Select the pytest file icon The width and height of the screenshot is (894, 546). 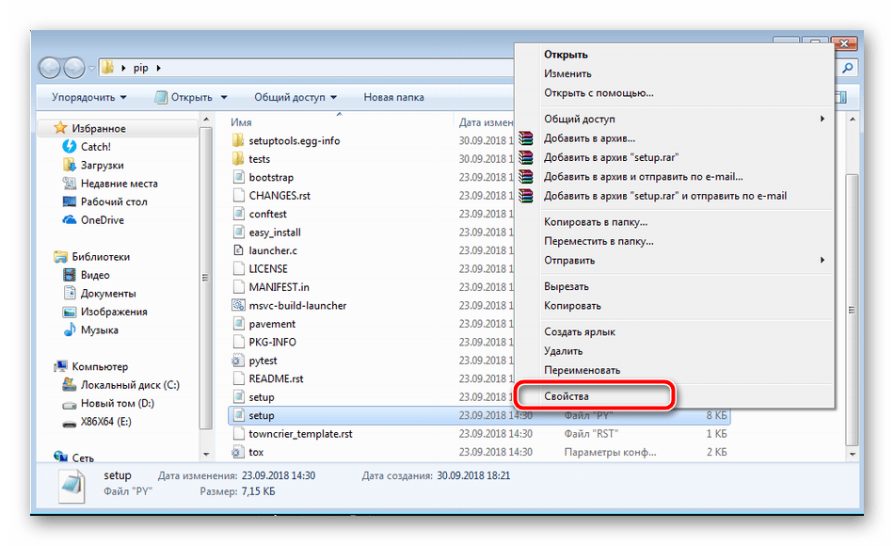(238, 361)
